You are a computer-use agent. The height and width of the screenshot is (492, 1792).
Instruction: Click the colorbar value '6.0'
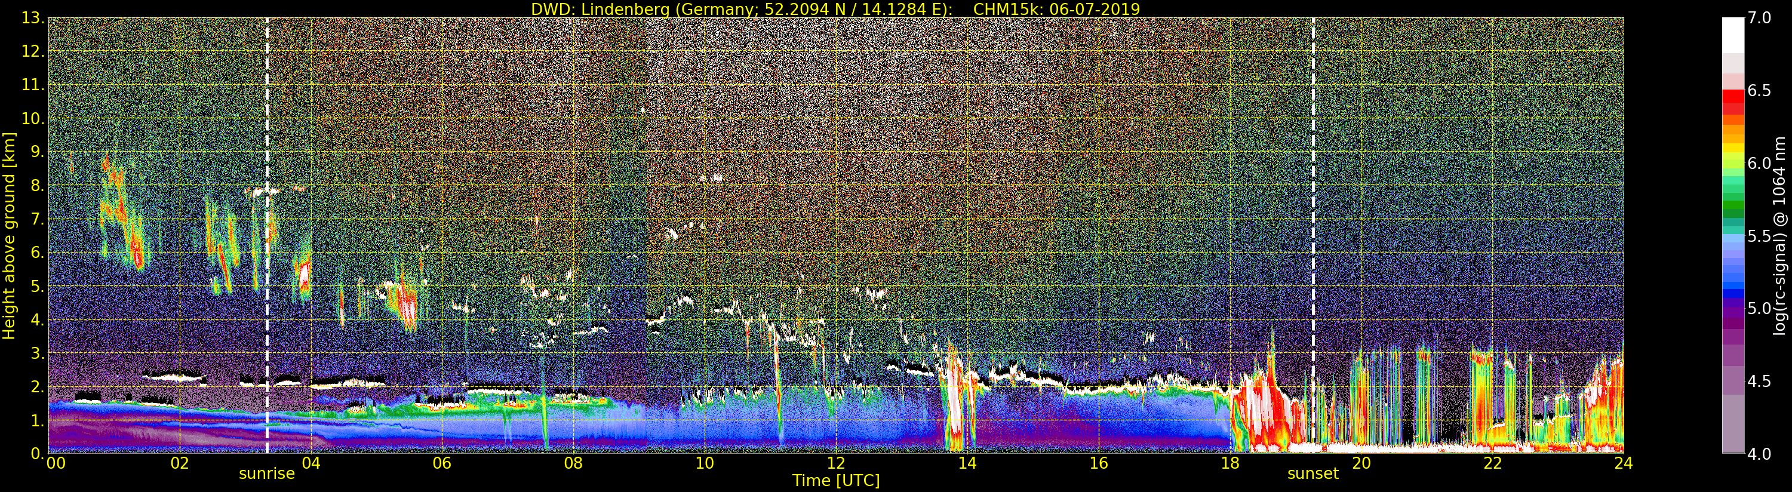[1759, 163]
